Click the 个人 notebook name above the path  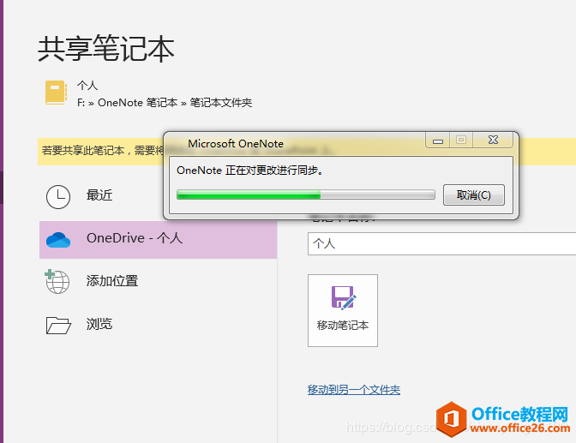87,86
